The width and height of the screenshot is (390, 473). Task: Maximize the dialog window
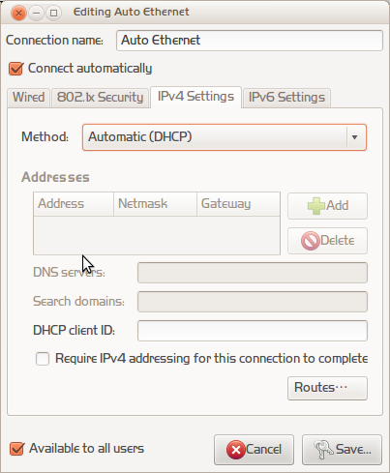[x=53, y=13]
